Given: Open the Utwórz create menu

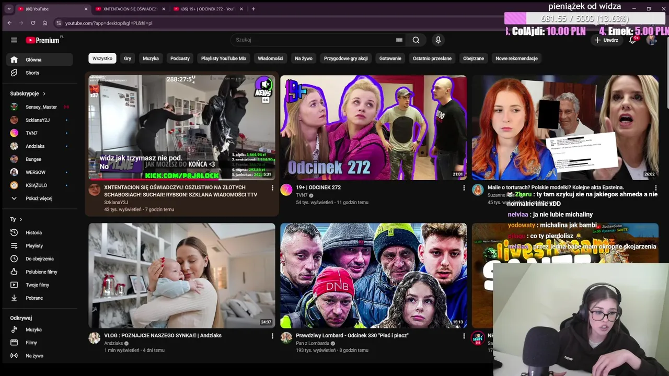Looking at the screenshot, I should pyautogui.click(x=606, y=40).
